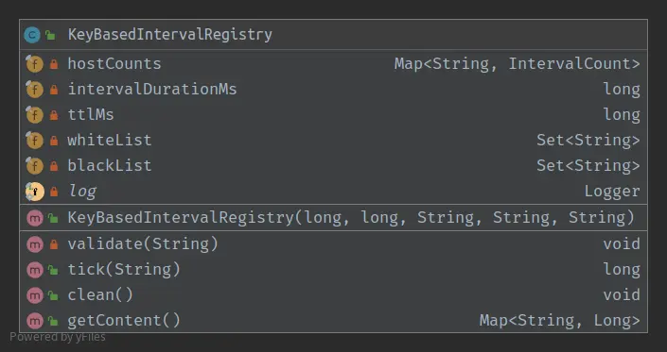
Task: Click the private lock icon beside intervalDurationMs
Action: click(54, 90)
